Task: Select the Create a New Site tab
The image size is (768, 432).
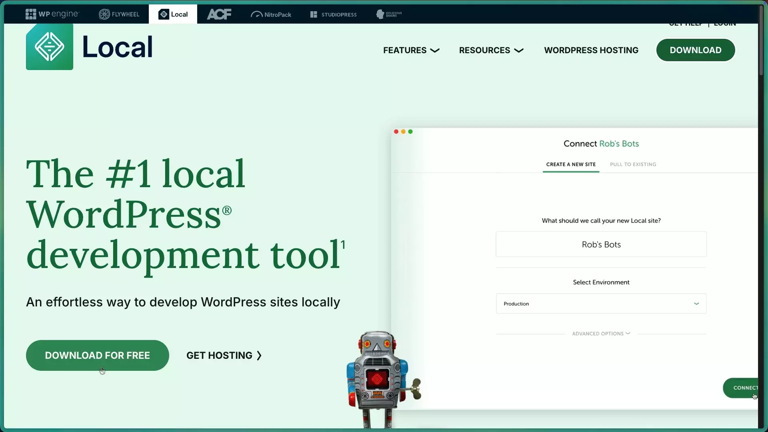Action: pyautogui.click(x=571, y=164)
